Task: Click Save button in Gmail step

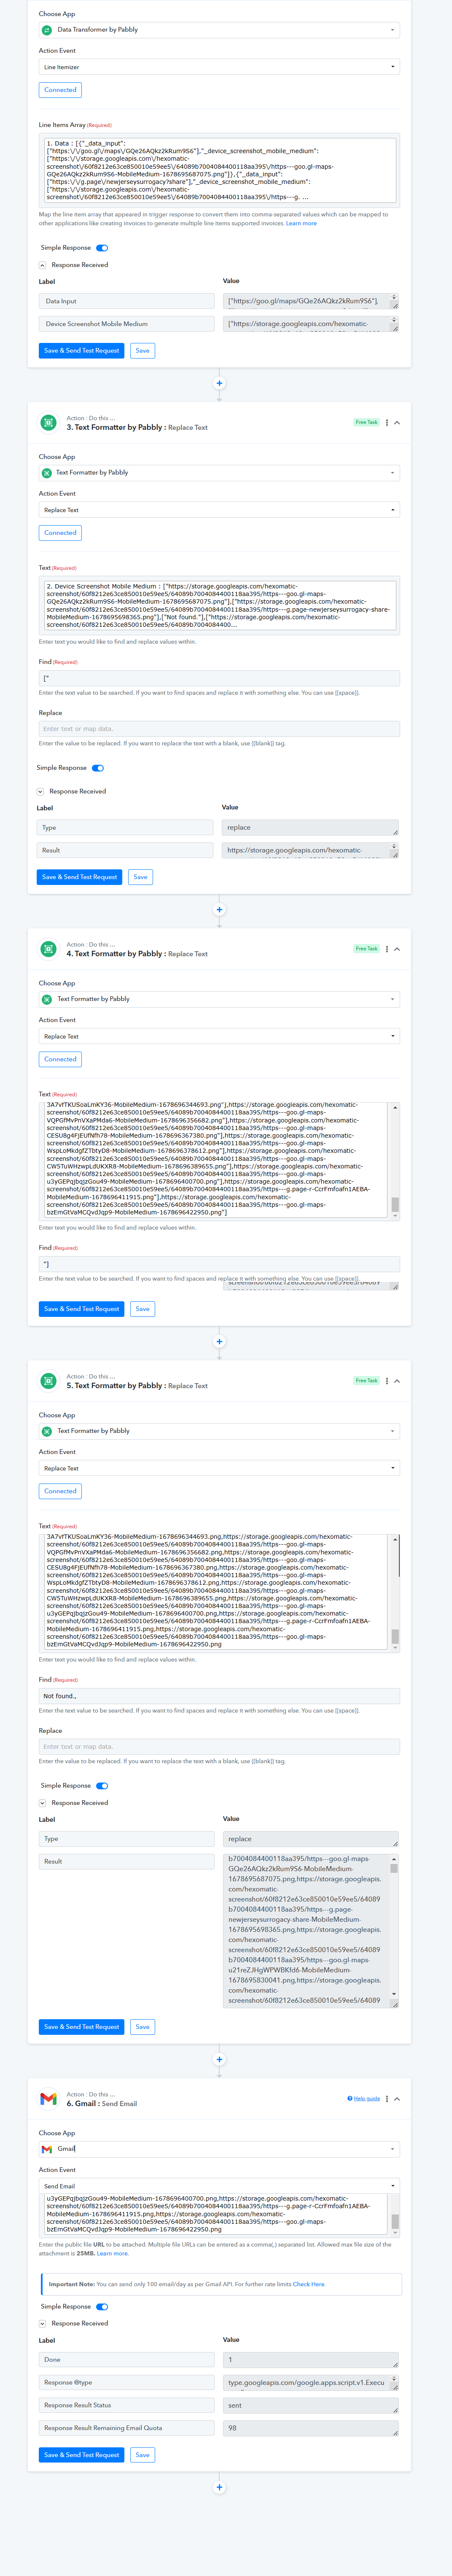Action: point(142,2455)
